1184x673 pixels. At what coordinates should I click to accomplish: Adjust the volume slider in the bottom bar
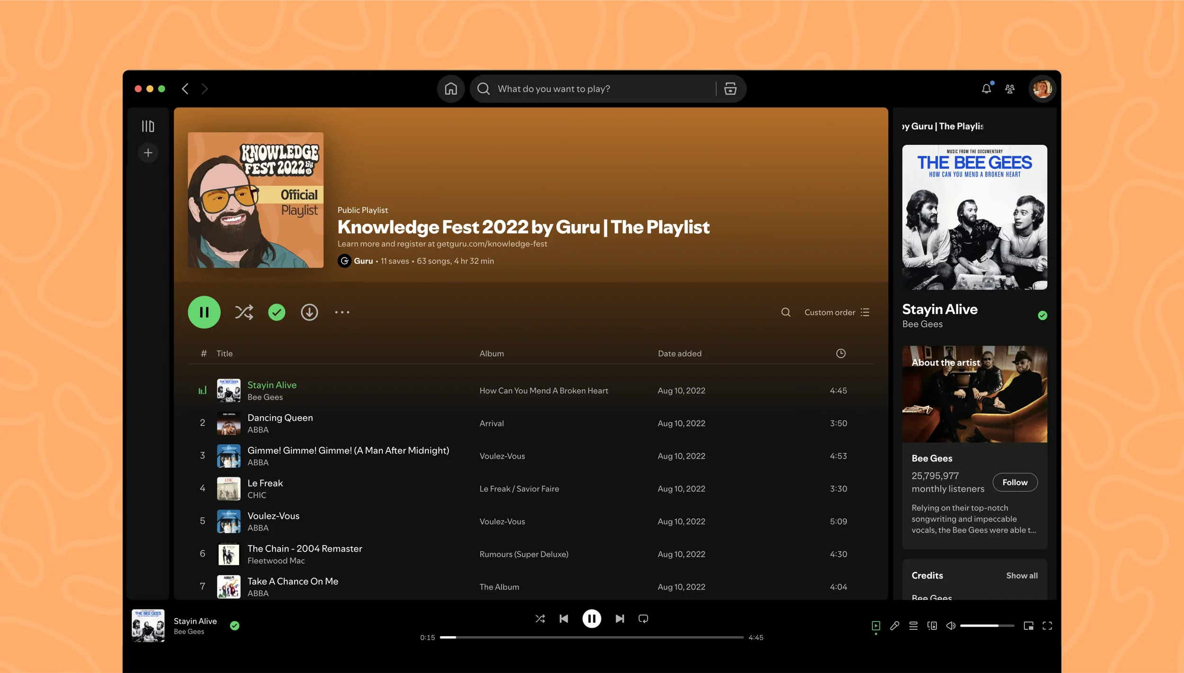(x=987, y=626)
